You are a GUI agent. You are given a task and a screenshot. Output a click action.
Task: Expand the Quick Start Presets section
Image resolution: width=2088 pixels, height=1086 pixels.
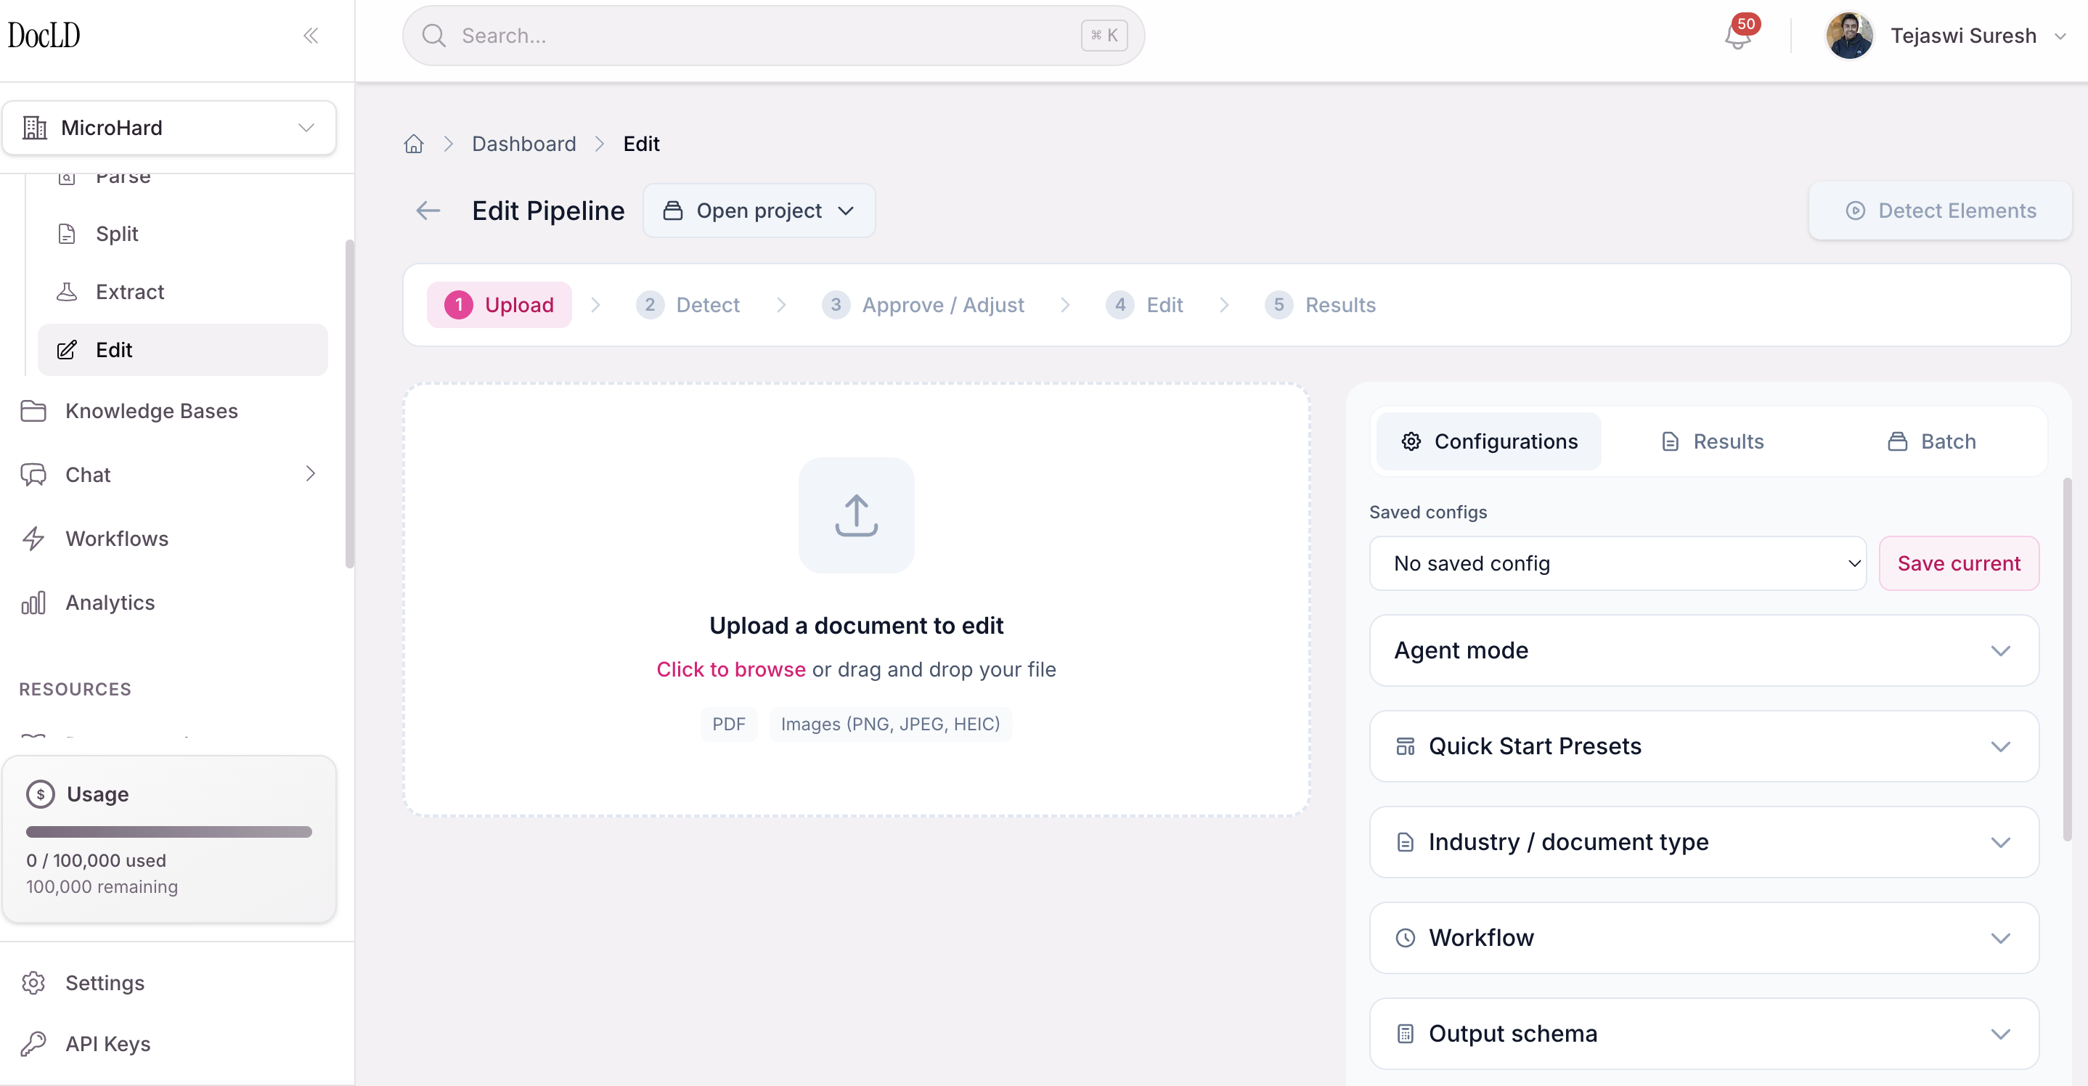pos(1703,746)
